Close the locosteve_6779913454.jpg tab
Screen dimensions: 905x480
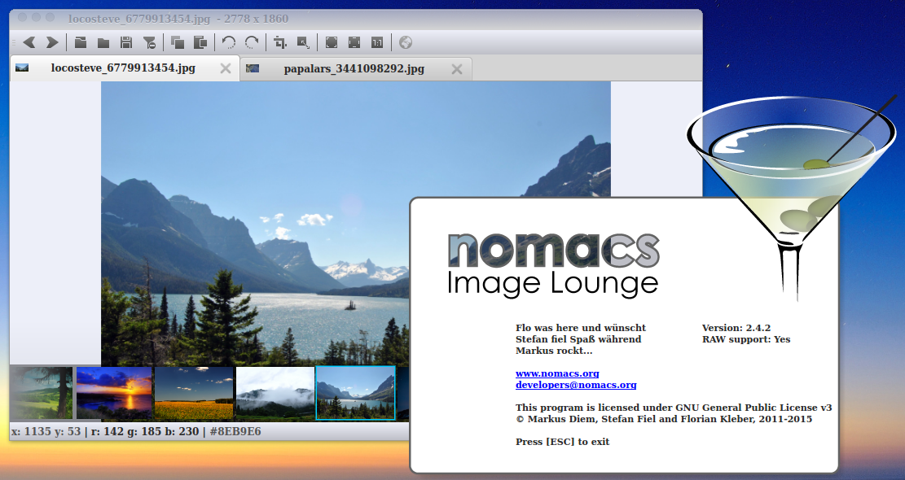pyautogui.click(x=226, y=68)
